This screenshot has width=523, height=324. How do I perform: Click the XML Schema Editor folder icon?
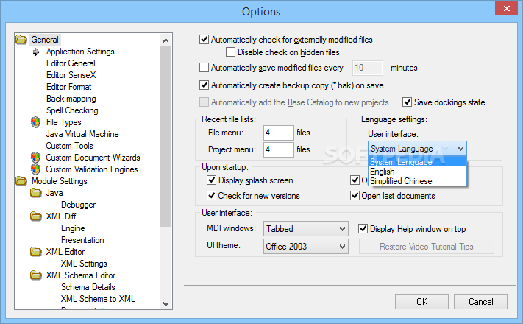tap(36, 275)
